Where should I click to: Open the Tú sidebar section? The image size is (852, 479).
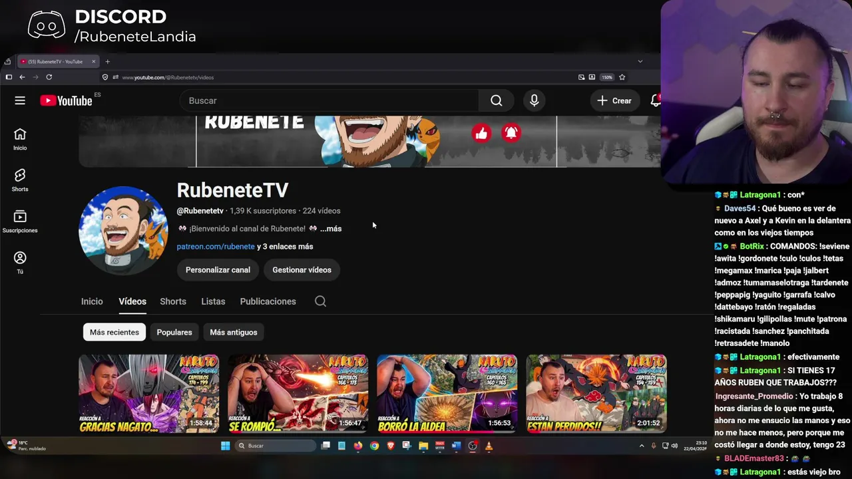click(20, 263)
